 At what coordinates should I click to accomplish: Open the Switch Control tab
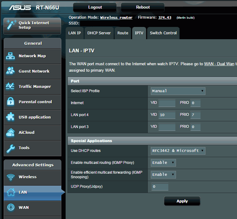tap(163, 33)
